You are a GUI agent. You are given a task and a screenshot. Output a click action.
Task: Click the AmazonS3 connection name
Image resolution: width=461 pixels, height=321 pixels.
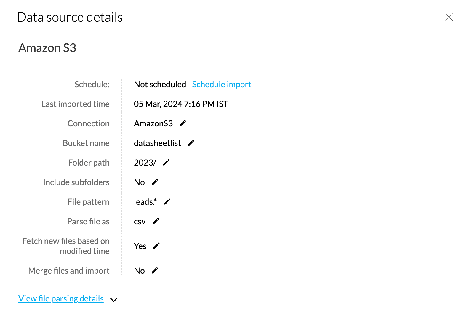pyautogui.click(x=153, y=123)
